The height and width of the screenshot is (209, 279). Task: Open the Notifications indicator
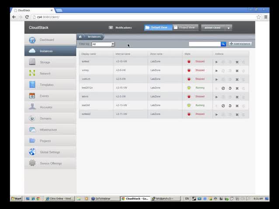[x=120, y=27]
